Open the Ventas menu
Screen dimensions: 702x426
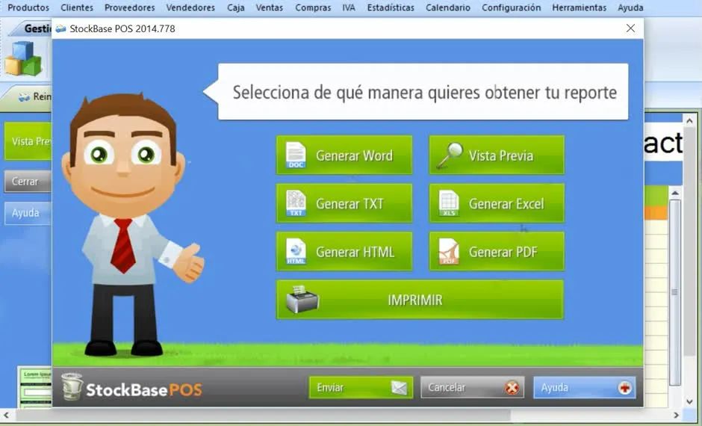[x=269, y=7]
